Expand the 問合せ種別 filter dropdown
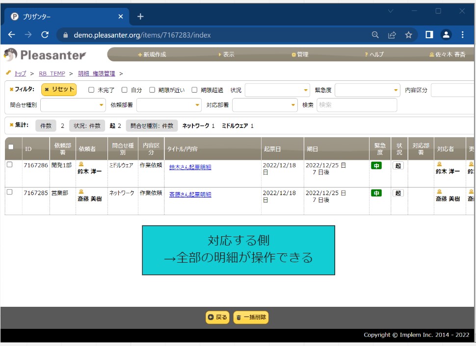Screen dimensions: 476x346 point(73,105)
